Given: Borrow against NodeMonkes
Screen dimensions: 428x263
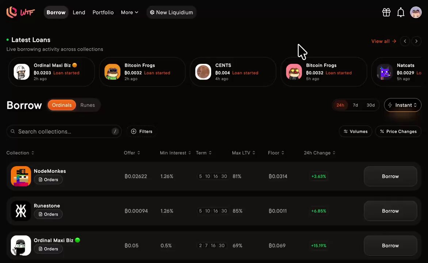Looking at the screenshot, I should 390,176.
